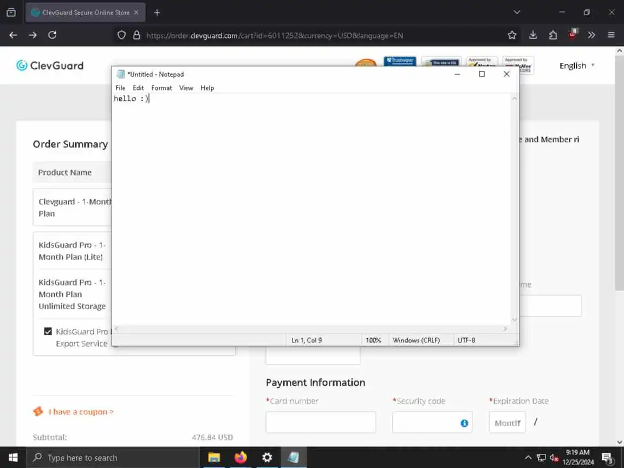This screenshot has width=624, height=468.
Task: Click the UTF-8 encoding status
Action: (466, 340)
